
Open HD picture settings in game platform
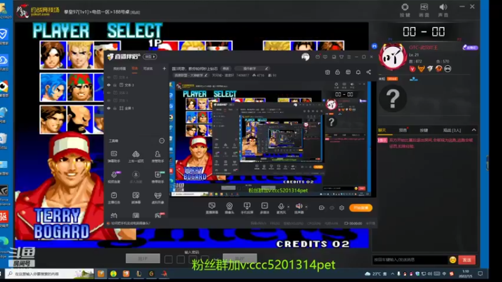point(424,10)
